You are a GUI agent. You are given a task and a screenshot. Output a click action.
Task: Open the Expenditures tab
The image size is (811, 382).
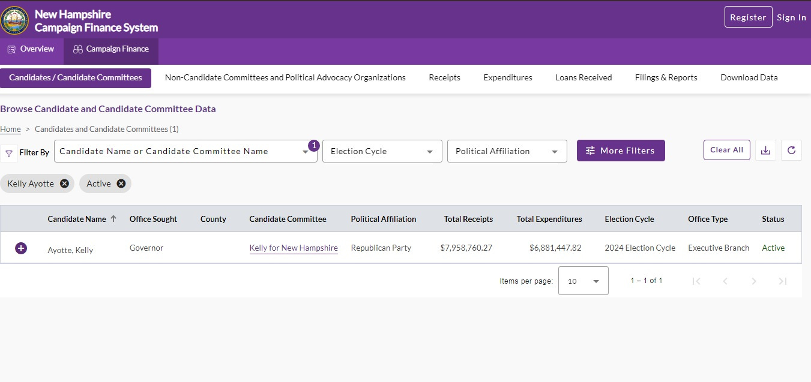click(508, 78)
